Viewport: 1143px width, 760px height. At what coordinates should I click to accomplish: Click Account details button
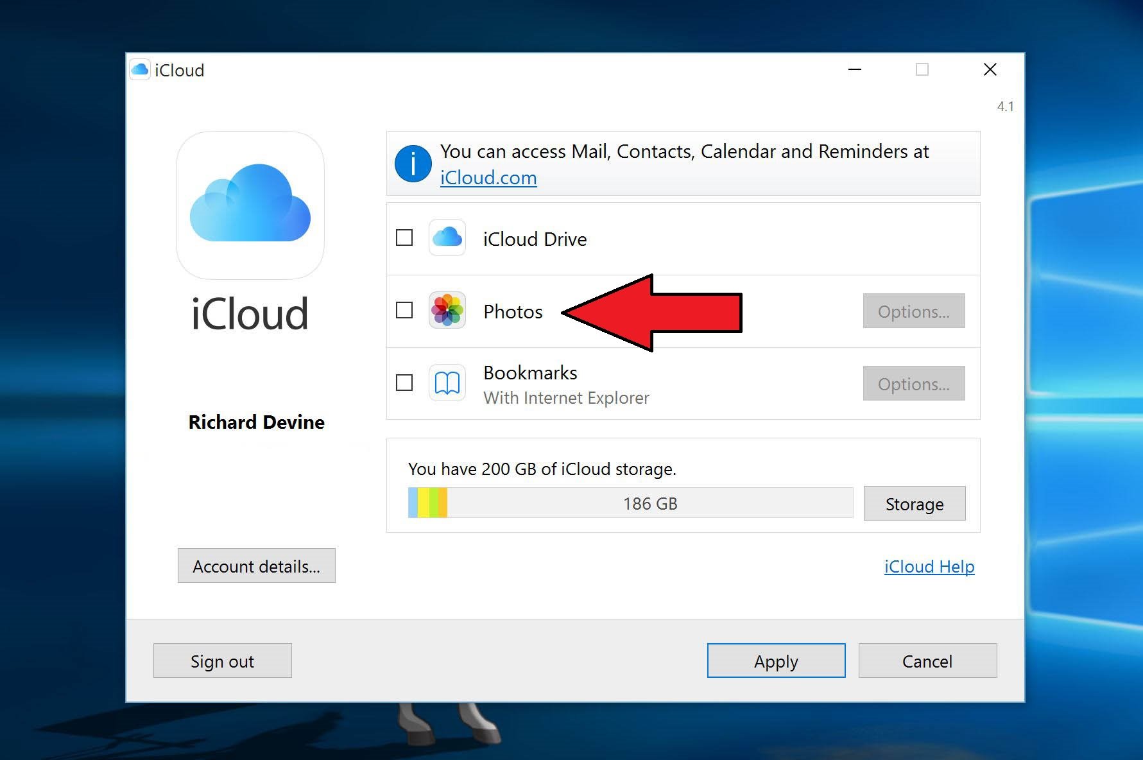click(x=257, y=566)
